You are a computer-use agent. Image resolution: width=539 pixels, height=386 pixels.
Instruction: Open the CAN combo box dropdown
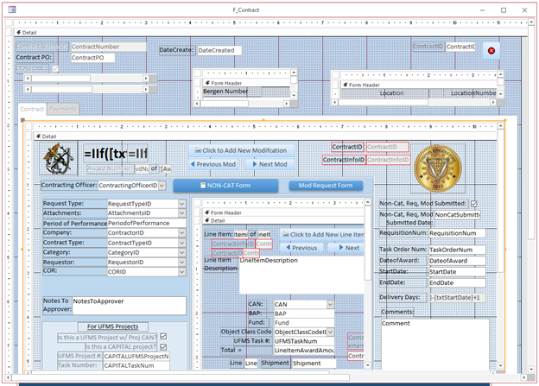tap(330, 304)
